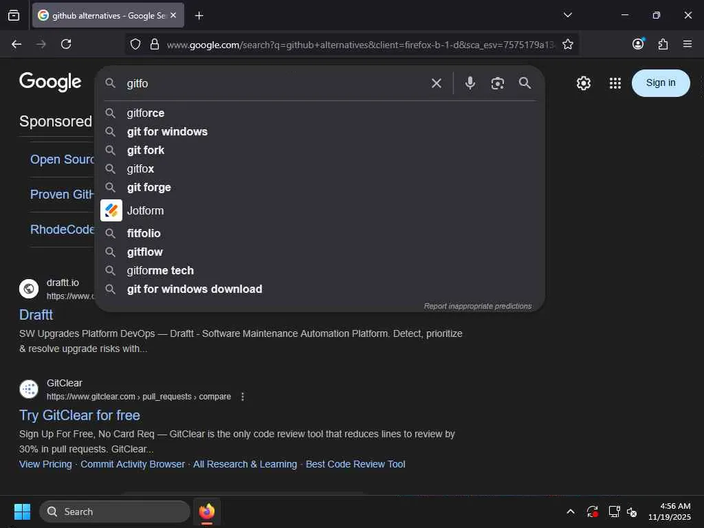This screenshot has width=704, height=528.
Task: Click the GitClear result favicon
Action: click(x=29, y=389)
